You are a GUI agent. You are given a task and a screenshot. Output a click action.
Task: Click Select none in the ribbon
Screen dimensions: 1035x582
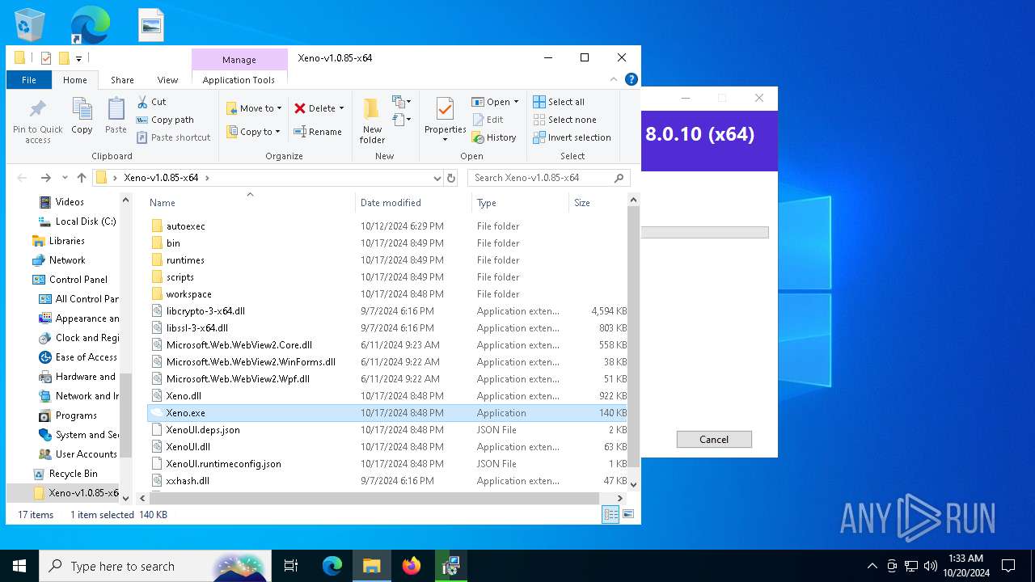coord(564,120)
